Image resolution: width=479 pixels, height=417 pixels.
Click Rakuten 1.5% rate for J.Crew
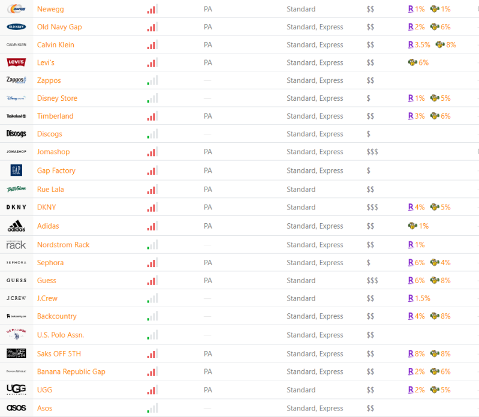coord(422,298)
